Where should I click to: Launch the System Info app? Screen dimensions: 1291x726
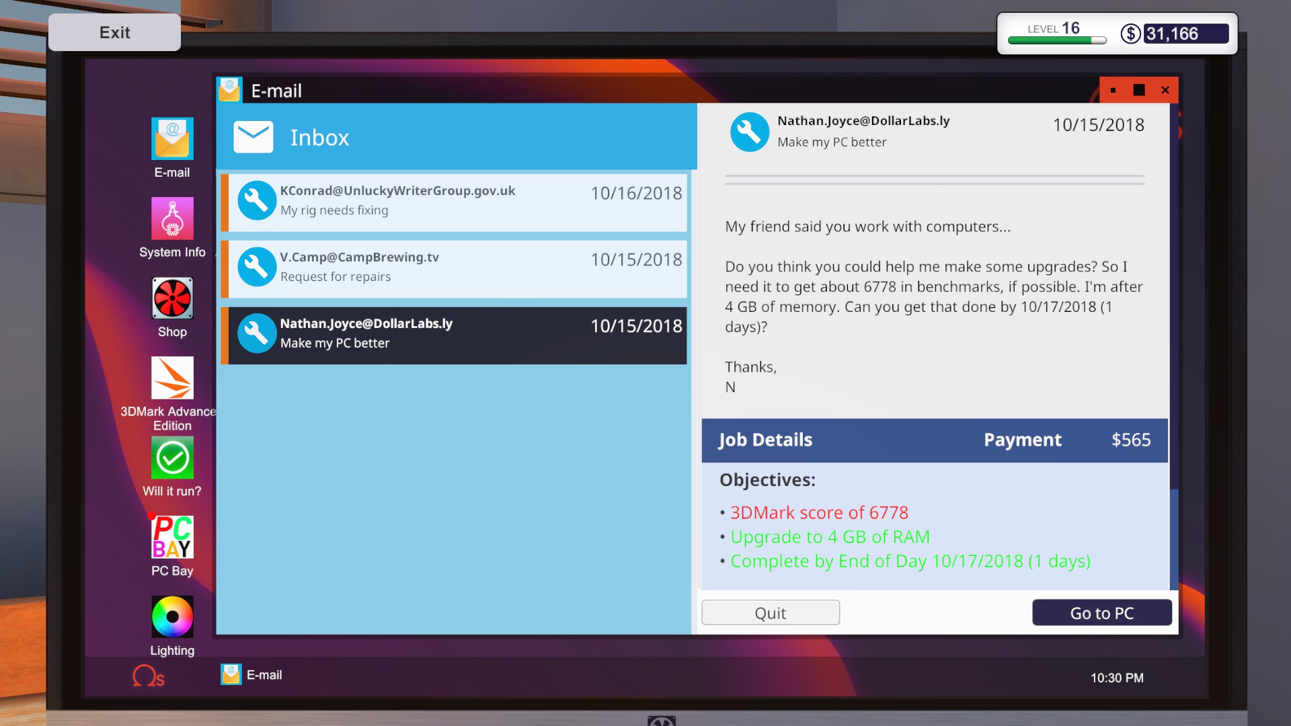coord(172,218)
